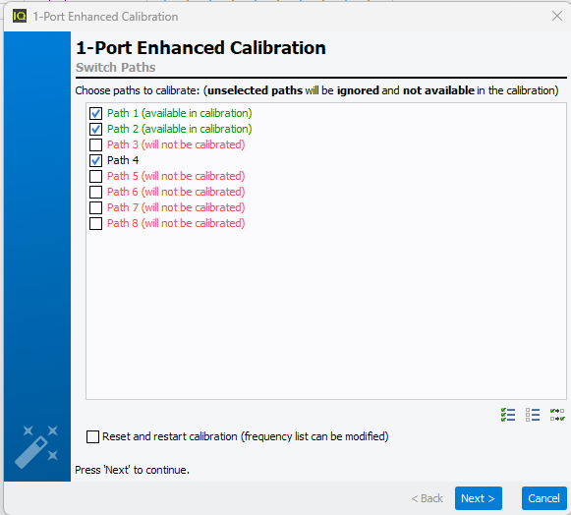The width and height of the screenshot is (571, 515).
Task: Uncheck the Path 2 checkbox
Action: pyautogui.click(x=95, y=130)
